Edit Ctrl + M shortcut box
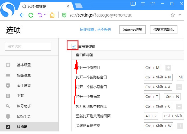187x134 pixels. [x=152, y=68]
